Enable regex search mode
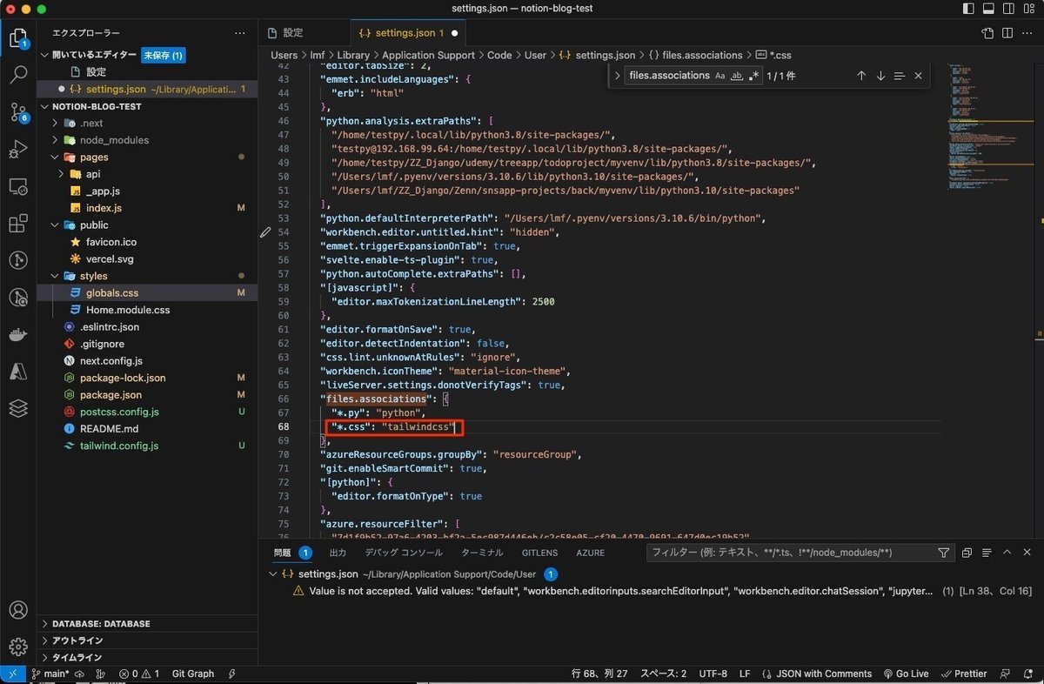This screenshot has height=684, width=1044. point(753,76)
